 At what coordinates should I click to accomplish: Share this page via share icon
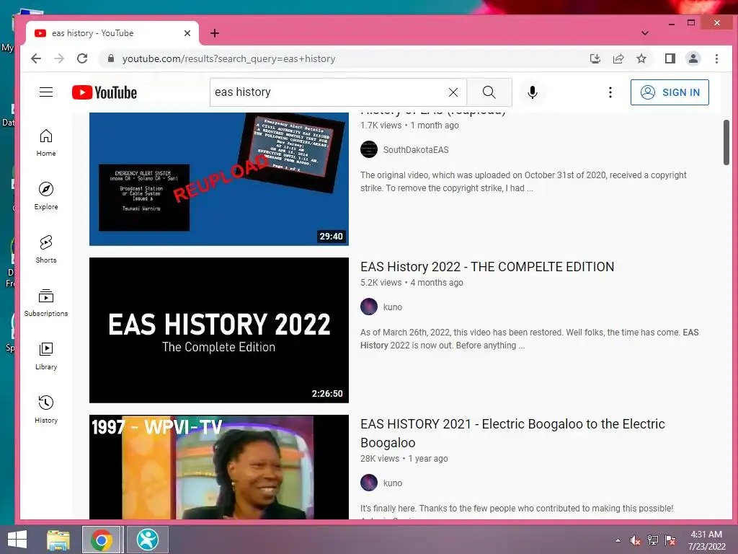[618, 58]
